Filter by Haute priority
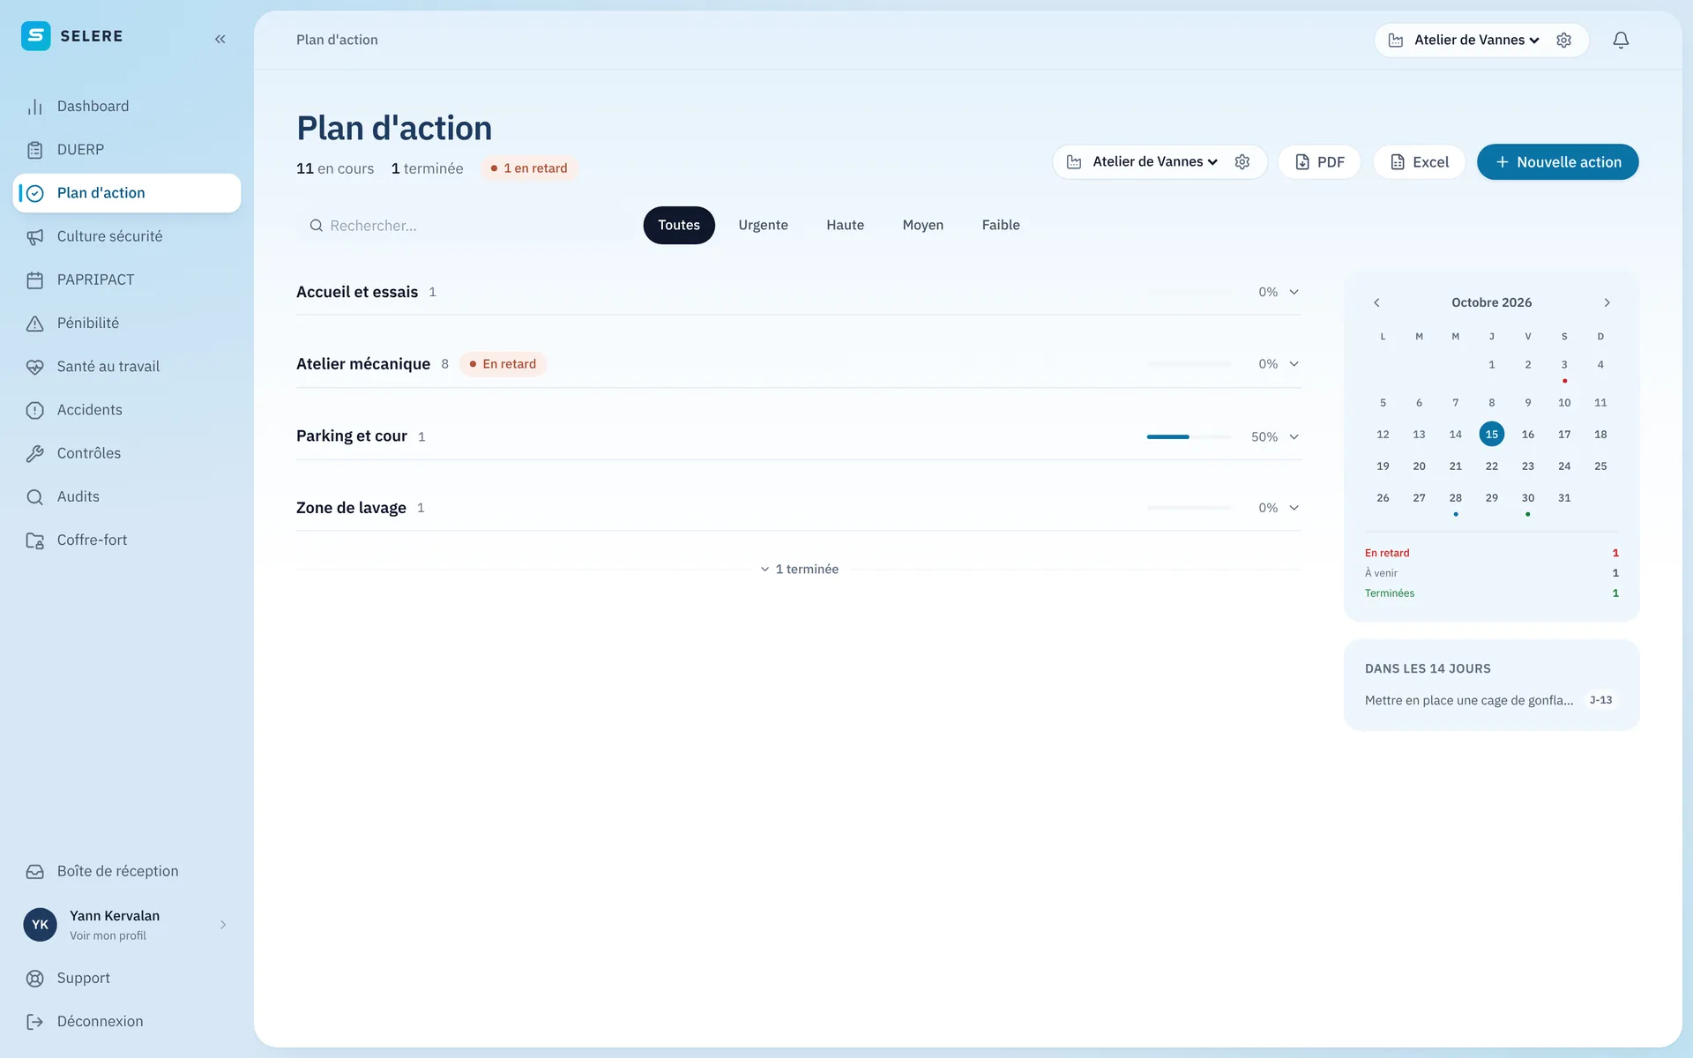Screen dimensions: 1693x1058 846,225
